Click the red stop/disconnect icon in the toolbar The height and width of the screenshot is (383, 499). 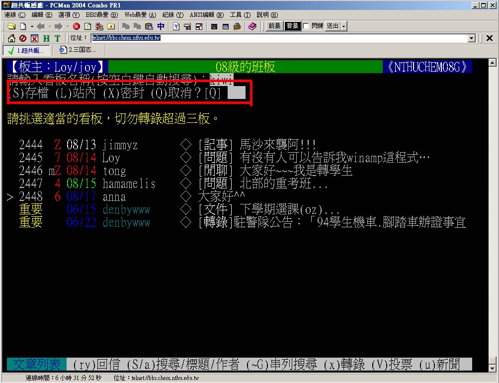77,26
